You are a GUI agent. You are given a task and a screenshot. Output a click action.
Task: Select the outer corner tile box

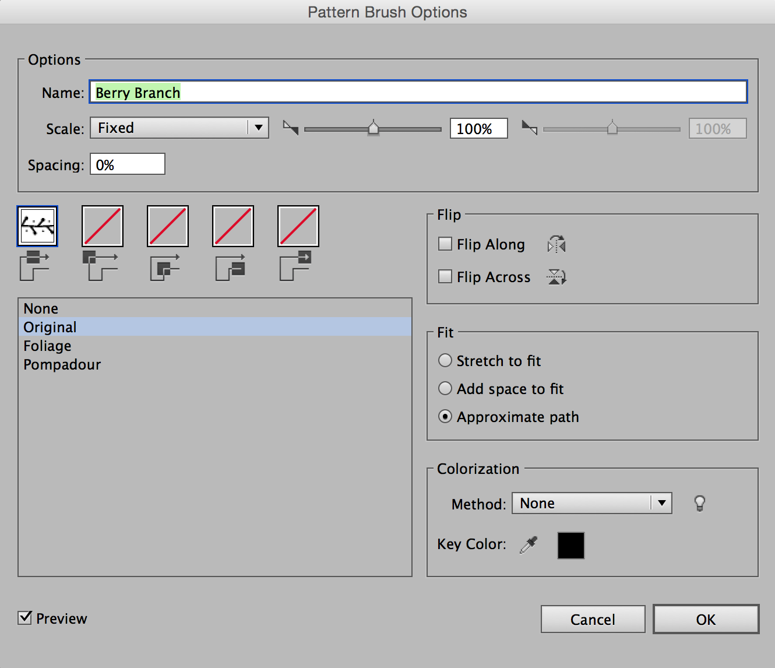pyautogui.click(x=103, y=226)
